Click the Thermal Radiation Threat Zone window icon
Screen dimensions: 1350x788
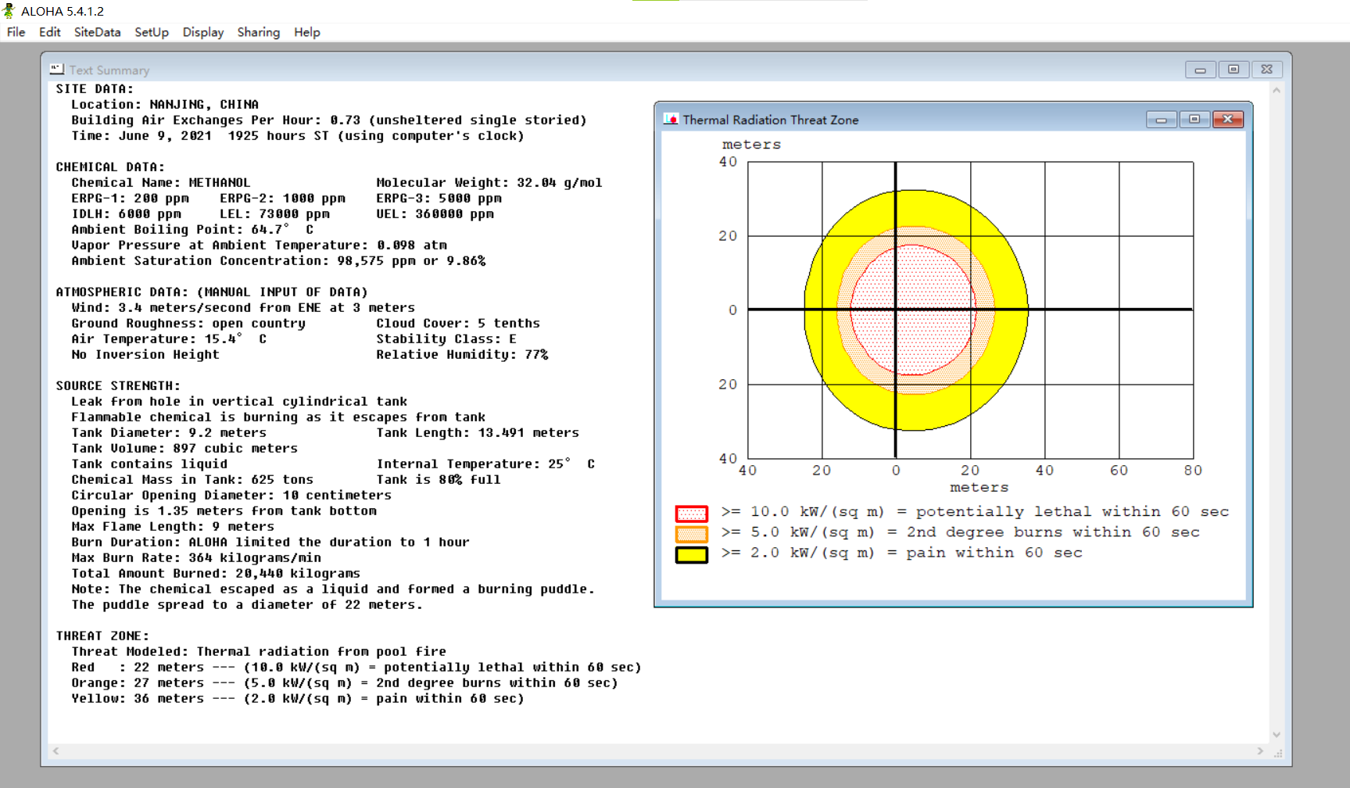671,120
